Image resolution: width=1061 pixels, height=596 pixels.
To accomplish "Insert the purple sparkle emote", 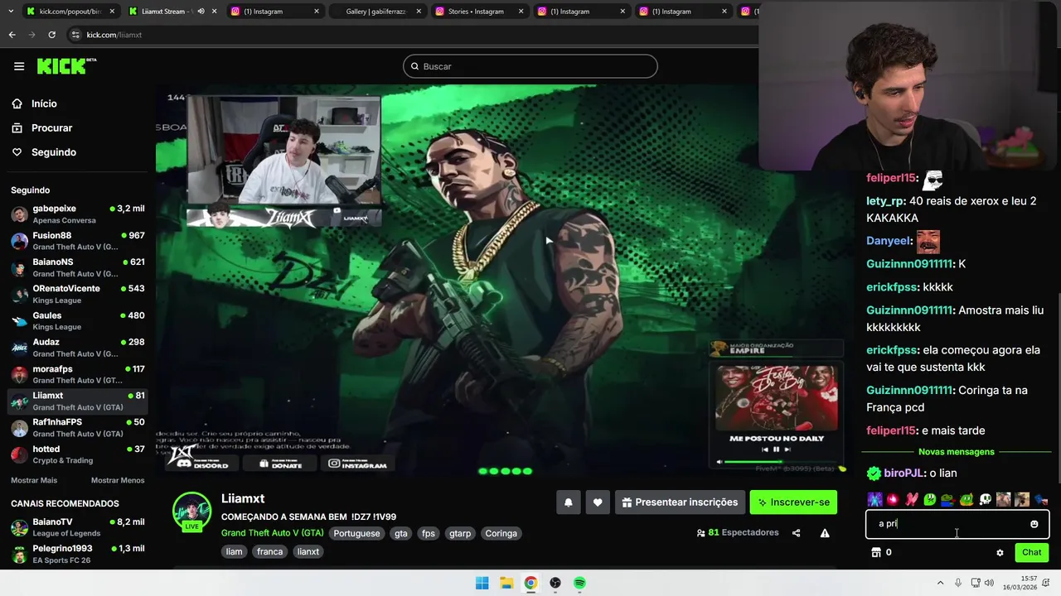I will tap(874, 499).
